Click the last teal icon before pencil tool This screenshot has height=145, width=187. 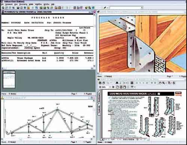click(x=93, y=8)
